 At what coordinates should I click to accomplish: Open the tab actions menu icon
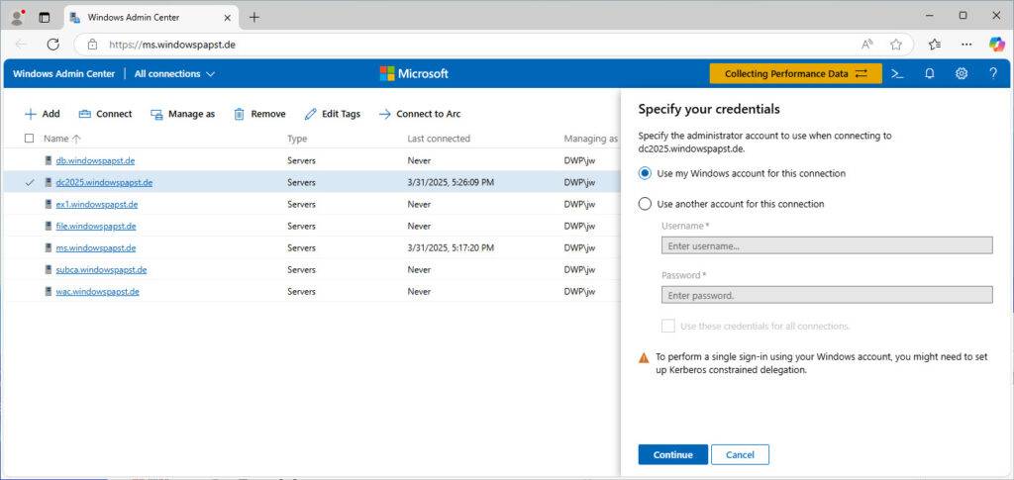click(x=44, y=18)
